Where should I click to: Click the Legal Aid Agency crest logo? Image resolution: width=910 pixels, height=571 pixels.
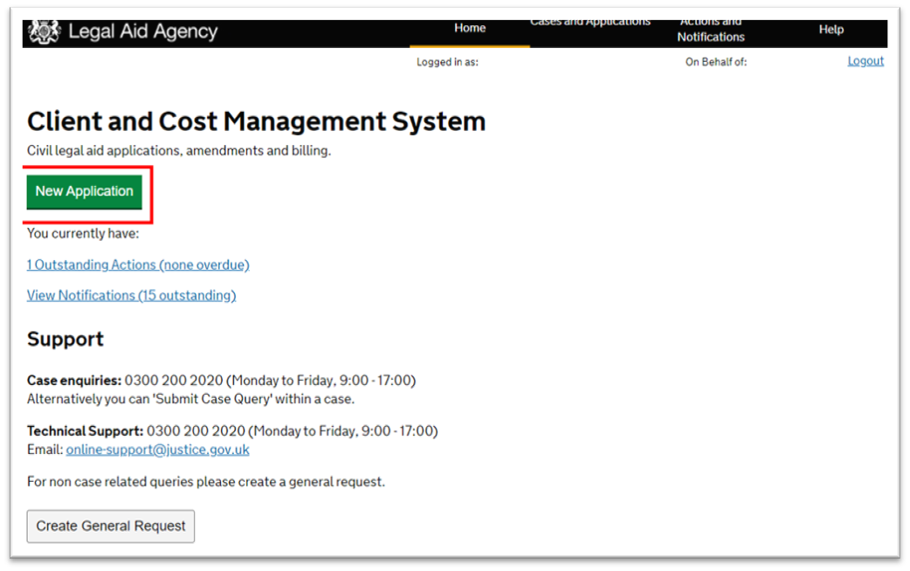(44, 33)
